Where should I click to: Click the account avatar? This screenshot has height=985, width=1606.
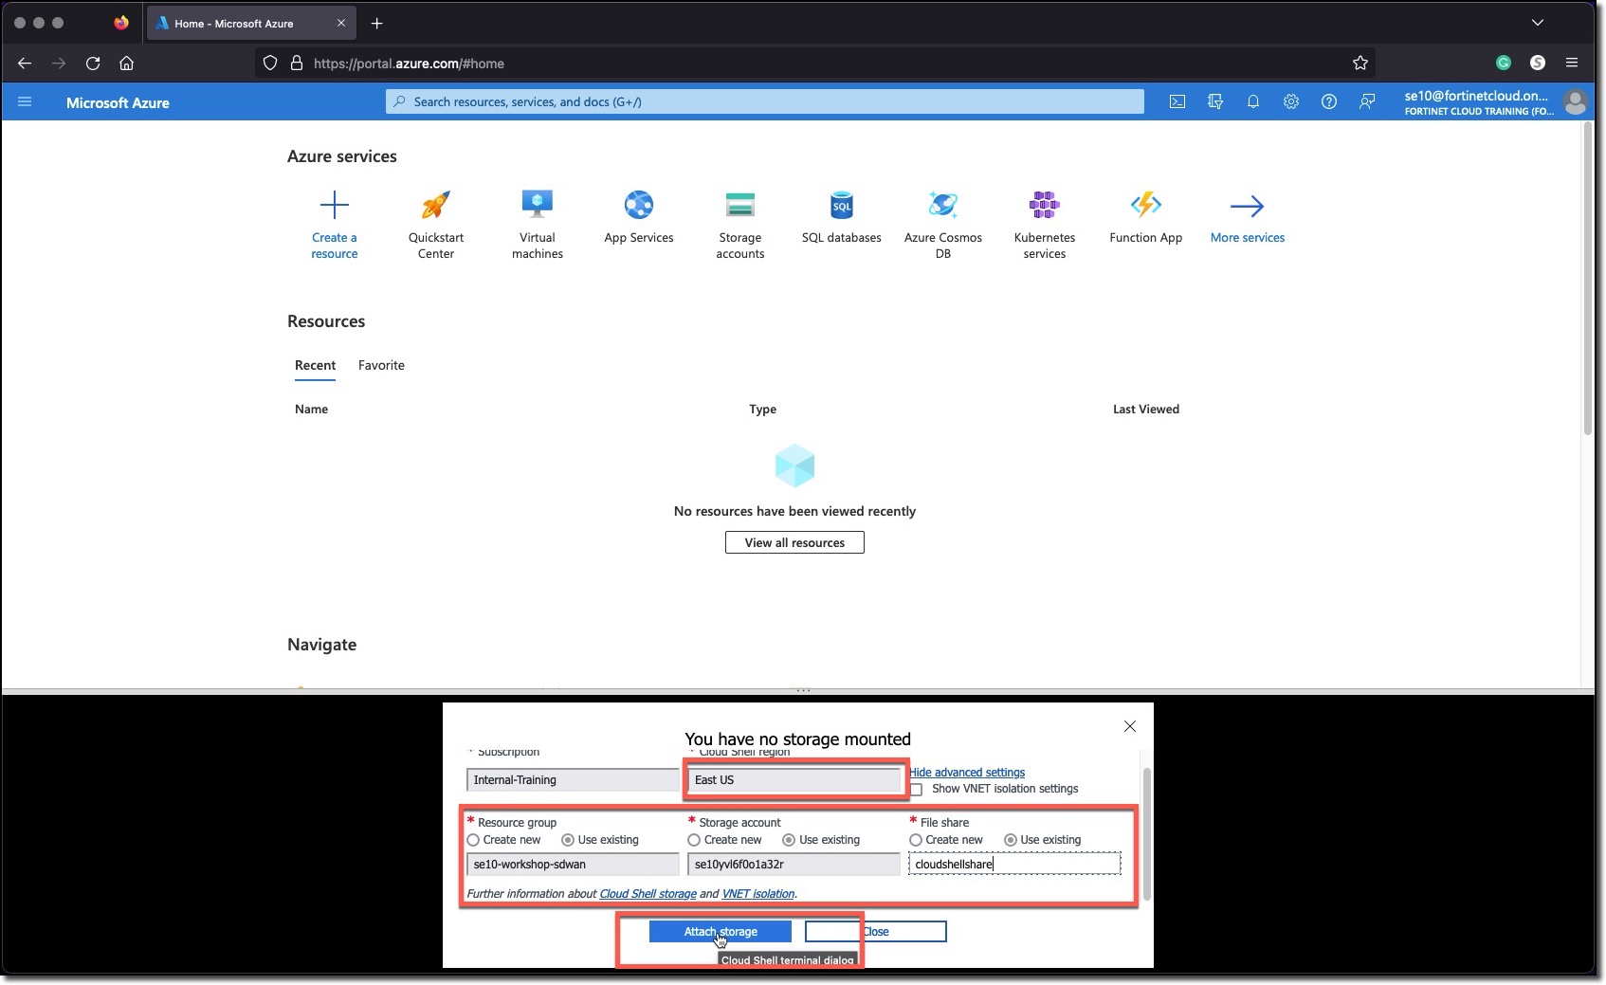(x=1576, y=102)
